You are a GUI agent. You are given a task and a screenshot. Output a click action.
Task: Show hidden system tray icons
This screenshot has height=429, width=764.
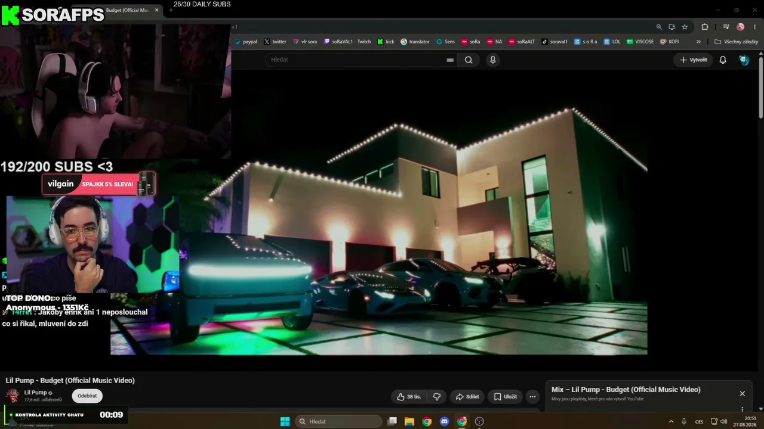pyautogui.click(x=671, y=421)
